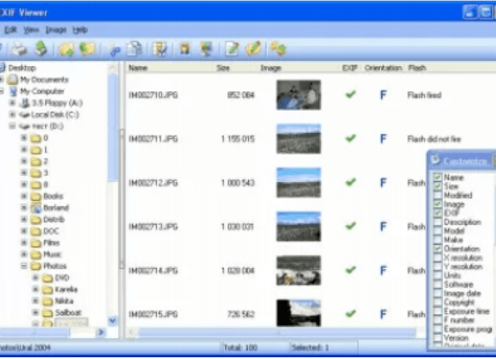Click the folder tree scroll down arrow
This screenshot has width=496, height=359.
[x=113, y=321]
